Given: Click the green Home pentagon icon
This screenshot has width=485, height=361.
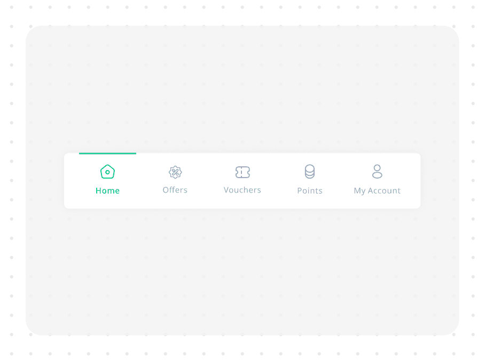Looking at the screenshot, I should (x=107, y=172).
